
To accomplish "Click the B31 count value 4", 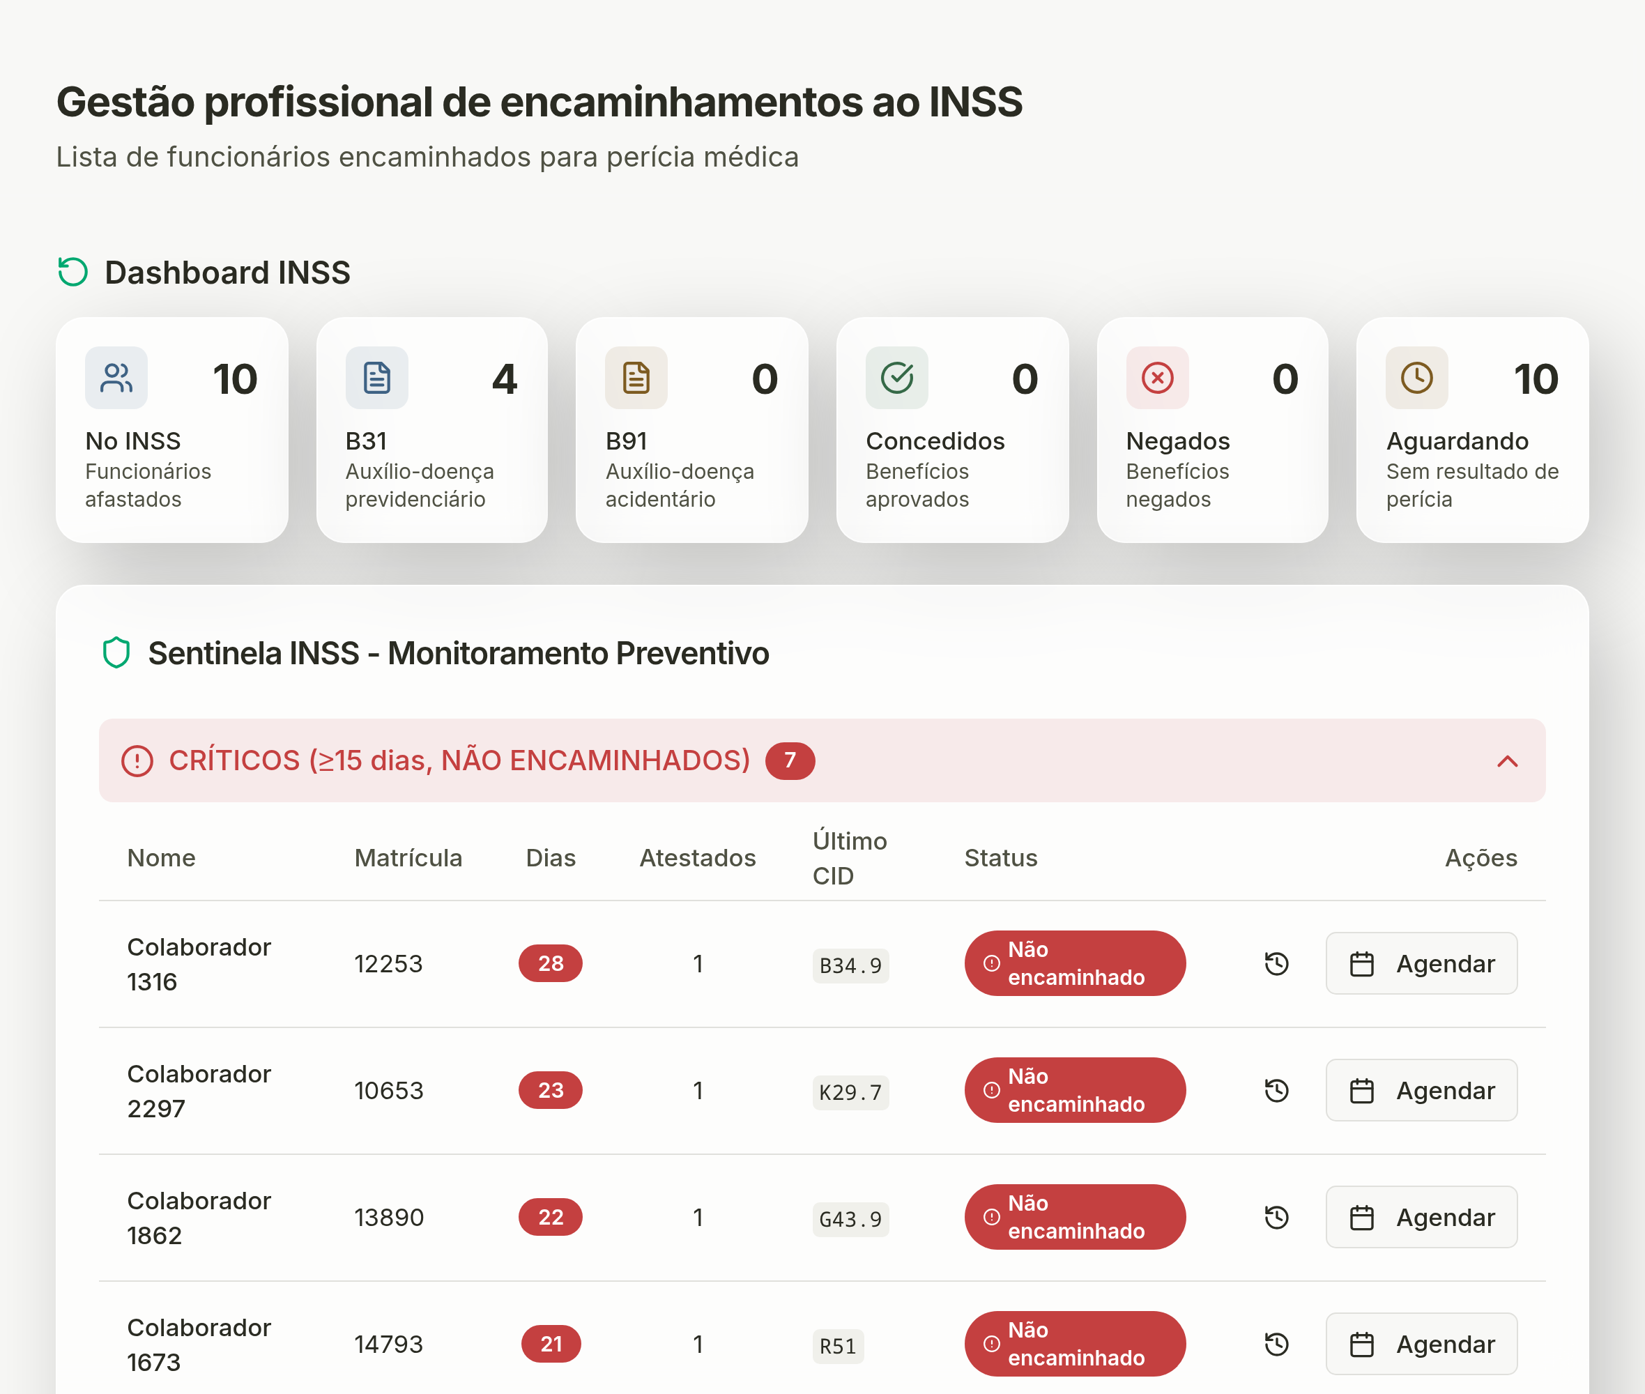I will pos(505,378).
